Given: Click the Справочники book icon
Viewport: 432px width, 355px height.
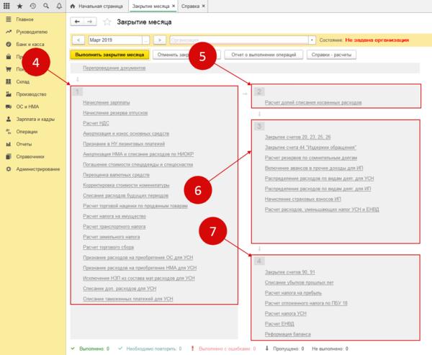Looking at the screenshot, I should tap(9, 156).
